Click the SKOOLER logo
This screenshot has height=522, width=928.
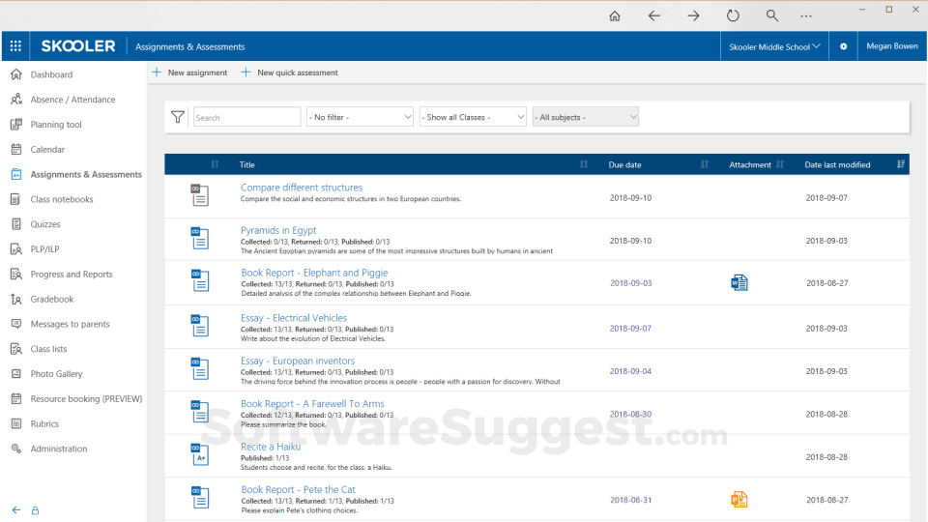click(x=78, y=46)
